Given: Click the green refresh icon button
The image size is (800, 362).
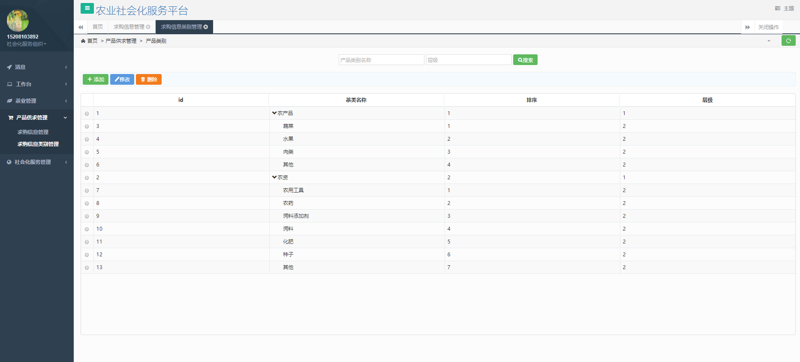Looking at the screenshot, I should [x=788, y=41].
